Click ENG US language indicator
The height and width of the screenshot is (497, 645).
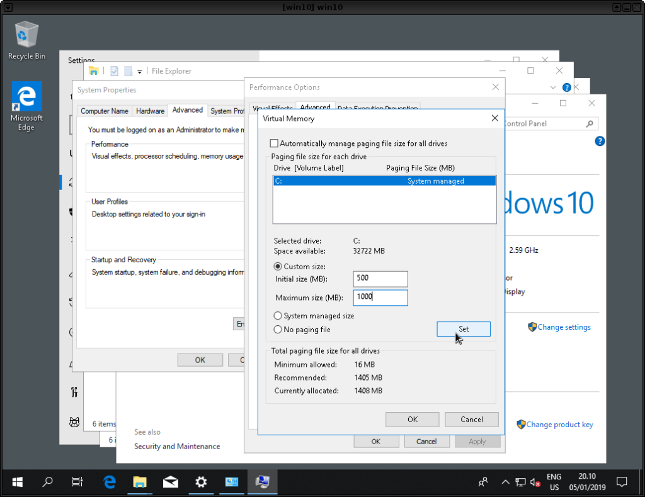tap(554, 482)
